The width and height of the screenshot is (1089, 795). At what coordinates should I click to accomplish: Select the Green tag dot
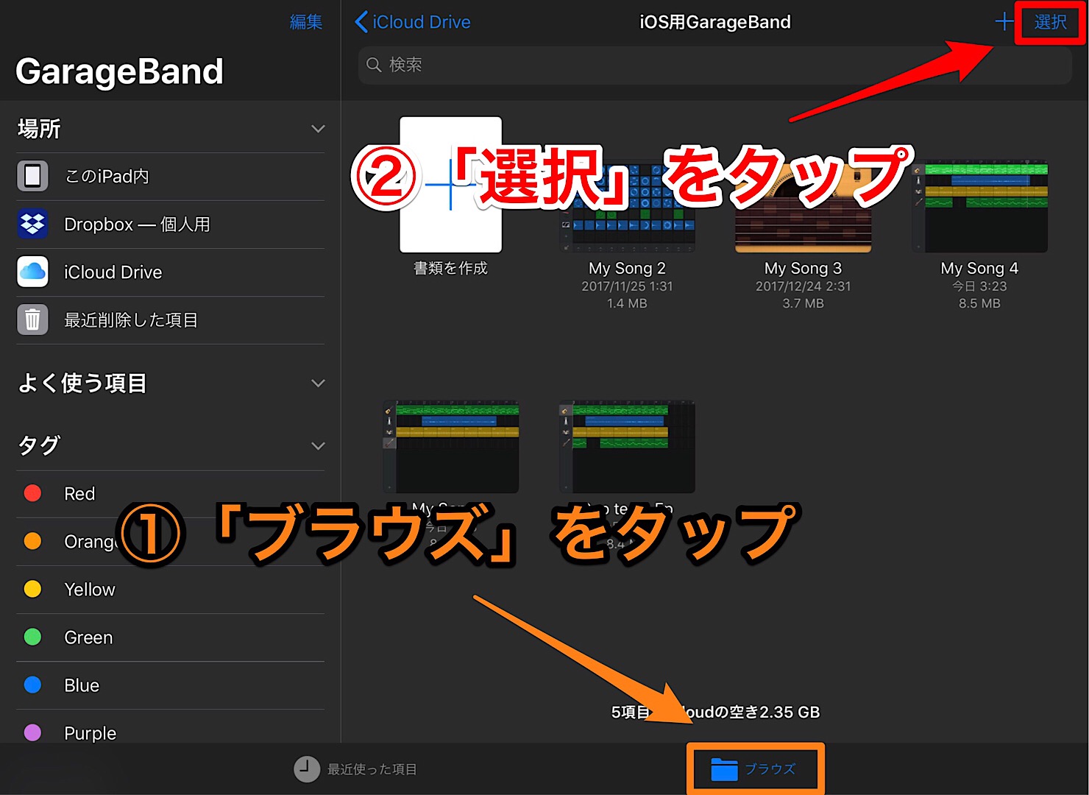32,637
